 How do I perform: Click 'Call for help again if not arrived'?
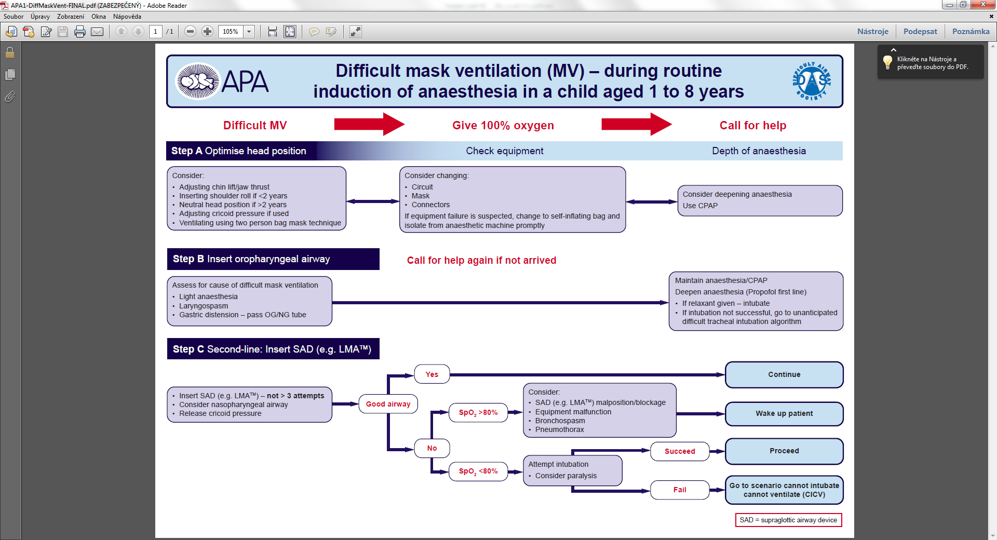pyautogui.click(x=481, y=261)
